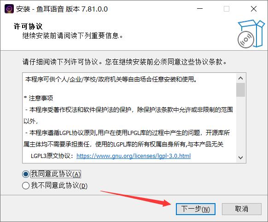Click the empty scrollbar track below thumb
This screenshot has width=268, height=222.
click(x=240, y=125)
